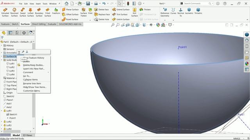Click the Planar Surface tool
Image resolution: width=250 pixels, height=140 pixels.
70,9
